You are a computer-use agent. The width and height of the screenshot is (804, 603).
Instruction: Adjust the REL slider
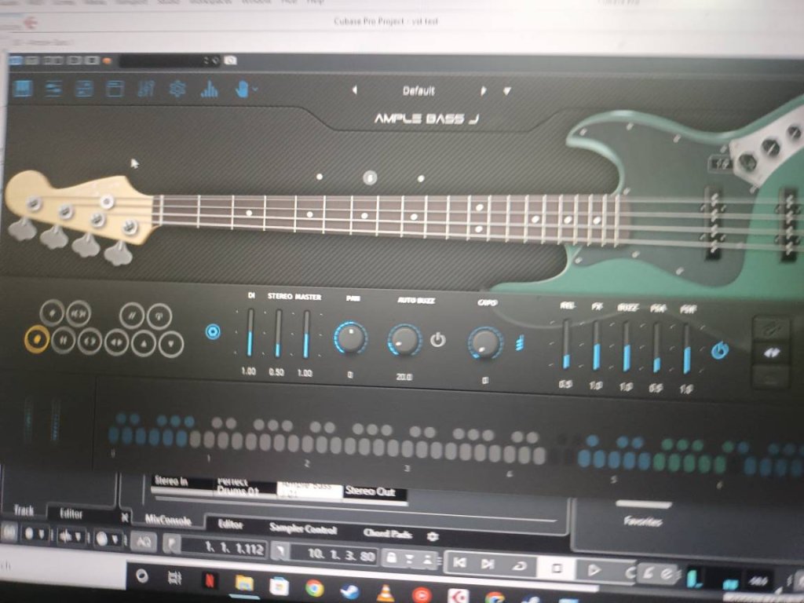[x=566, y=344]
